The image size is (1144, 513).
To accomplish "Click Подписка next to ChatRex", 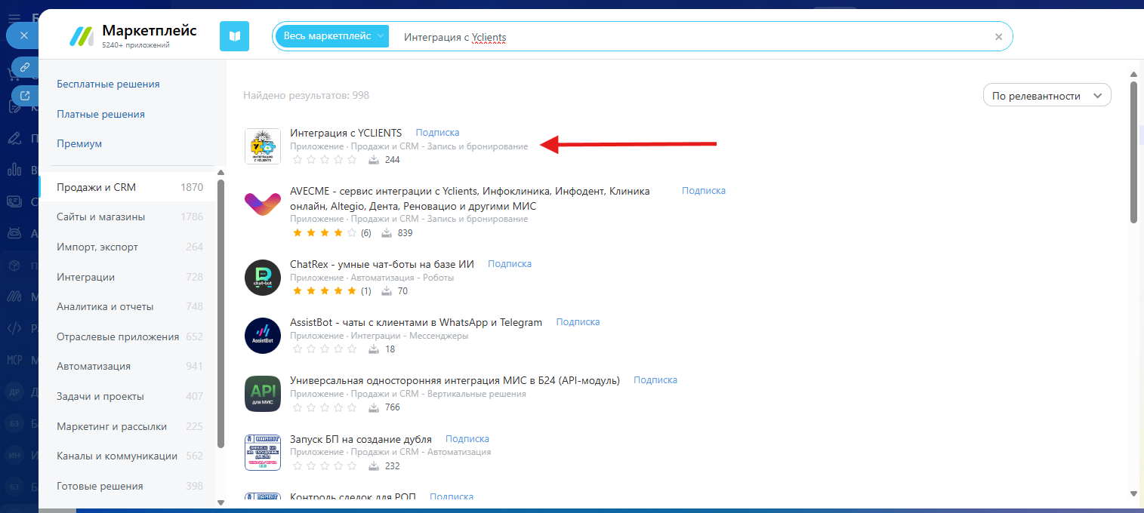I will pyautogui.click(x=510, y=264).
